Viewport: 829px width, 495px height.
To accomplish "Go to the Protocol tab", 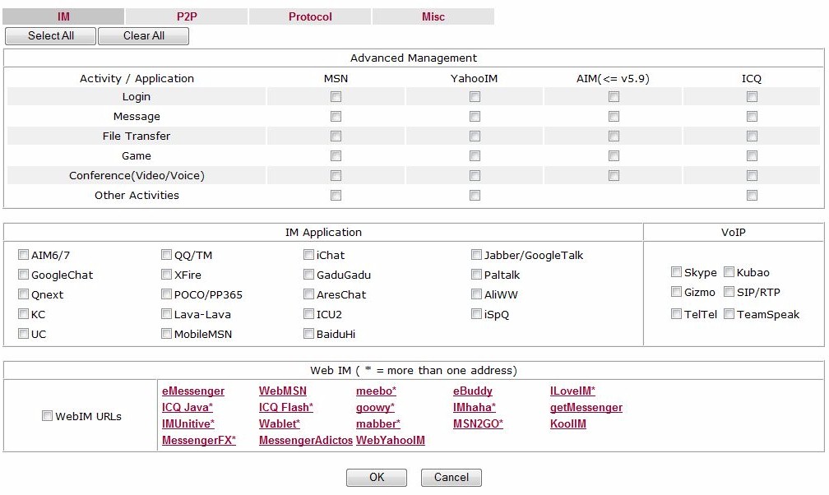I will [310, 16].
